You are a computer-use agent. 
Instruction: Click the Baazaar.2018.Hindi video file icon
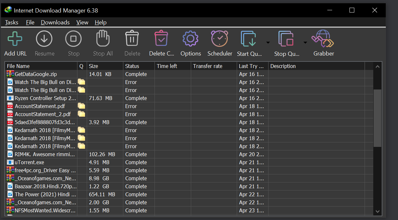click(x=10, y=186)
